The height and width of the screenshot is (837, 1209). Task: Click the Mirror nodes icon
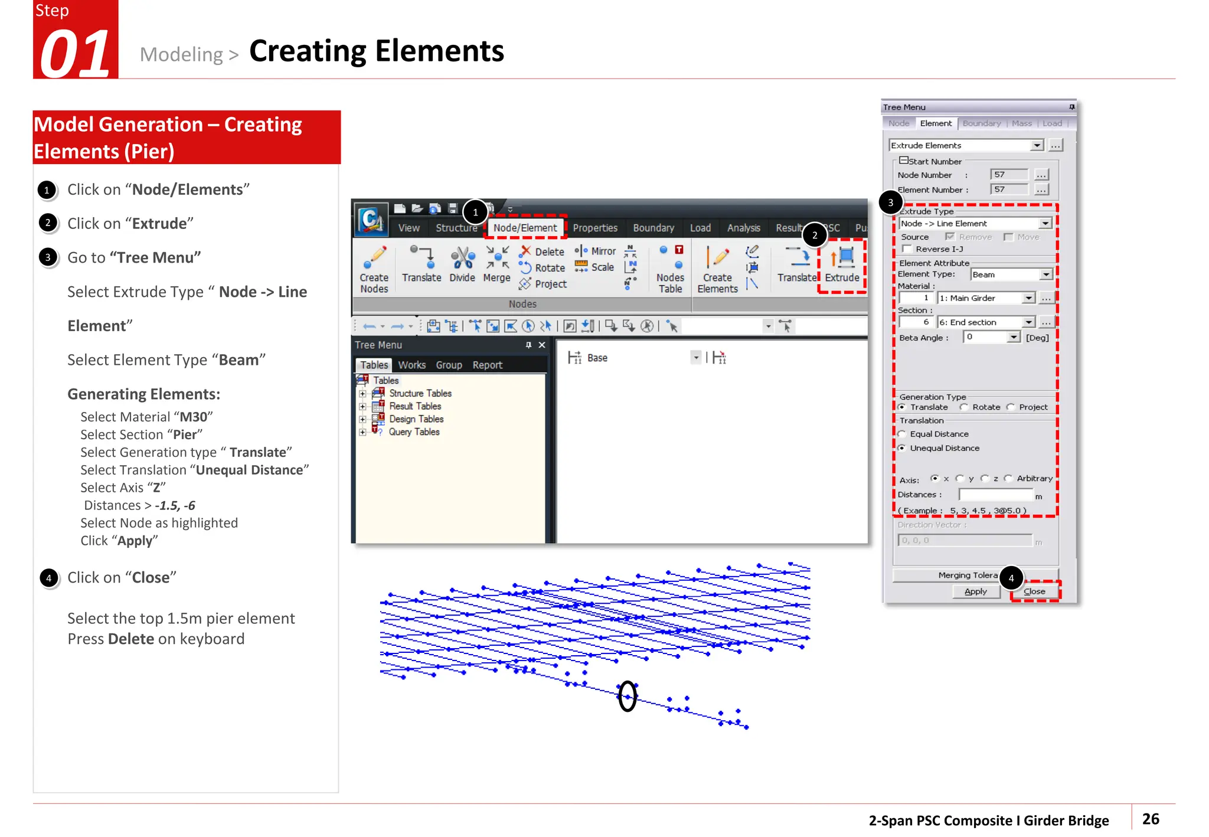581,251
